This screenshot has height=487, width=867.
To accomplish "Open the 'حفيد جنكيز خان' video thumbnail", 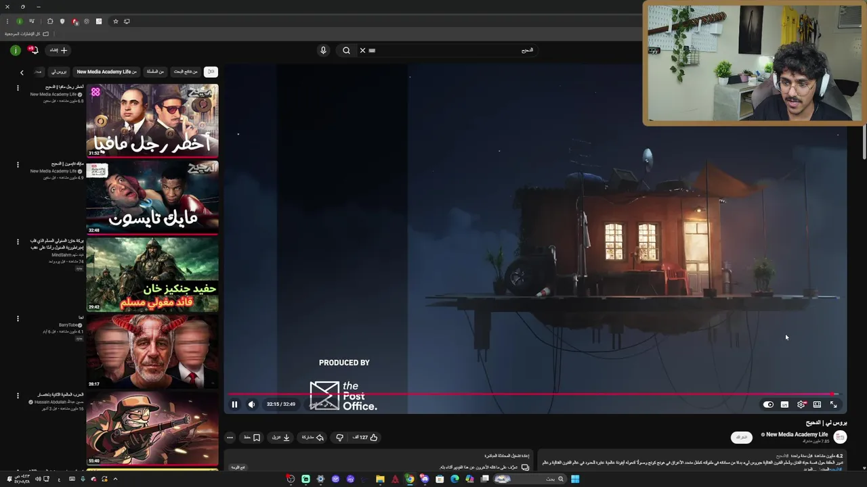I will [x=152, y=275].
